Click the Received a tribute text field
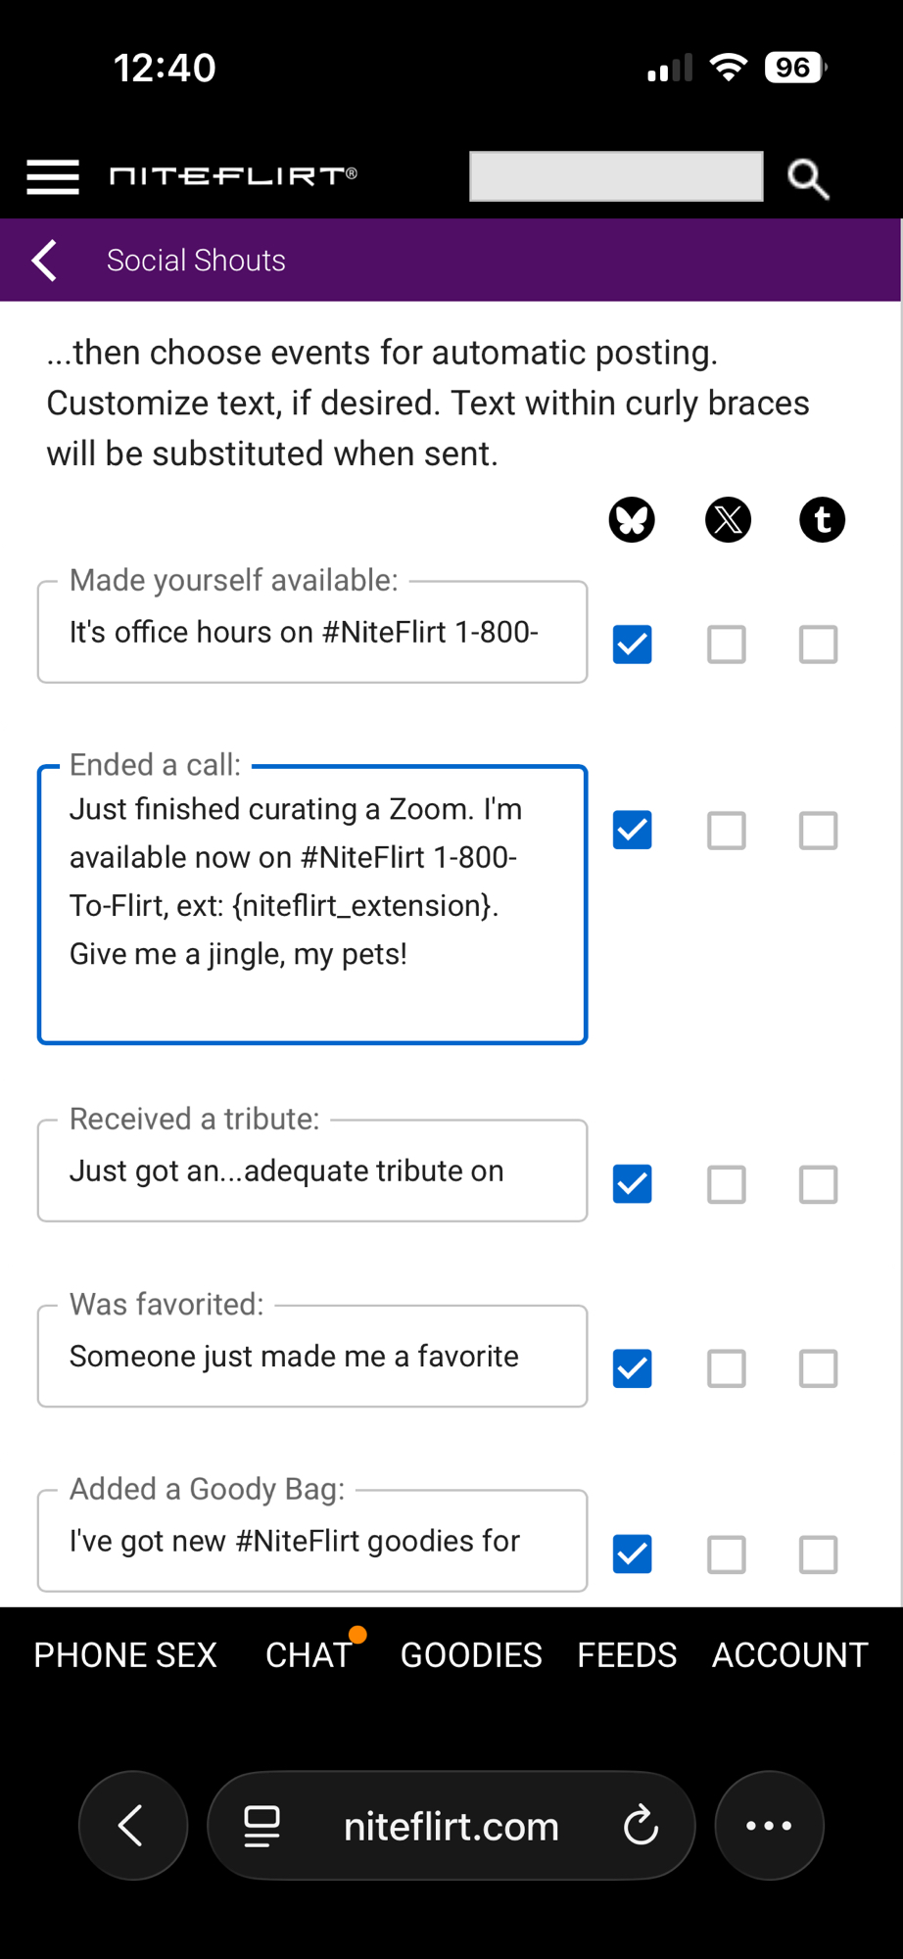The width and height of the screenshot is (903, 1959). 312,1171
